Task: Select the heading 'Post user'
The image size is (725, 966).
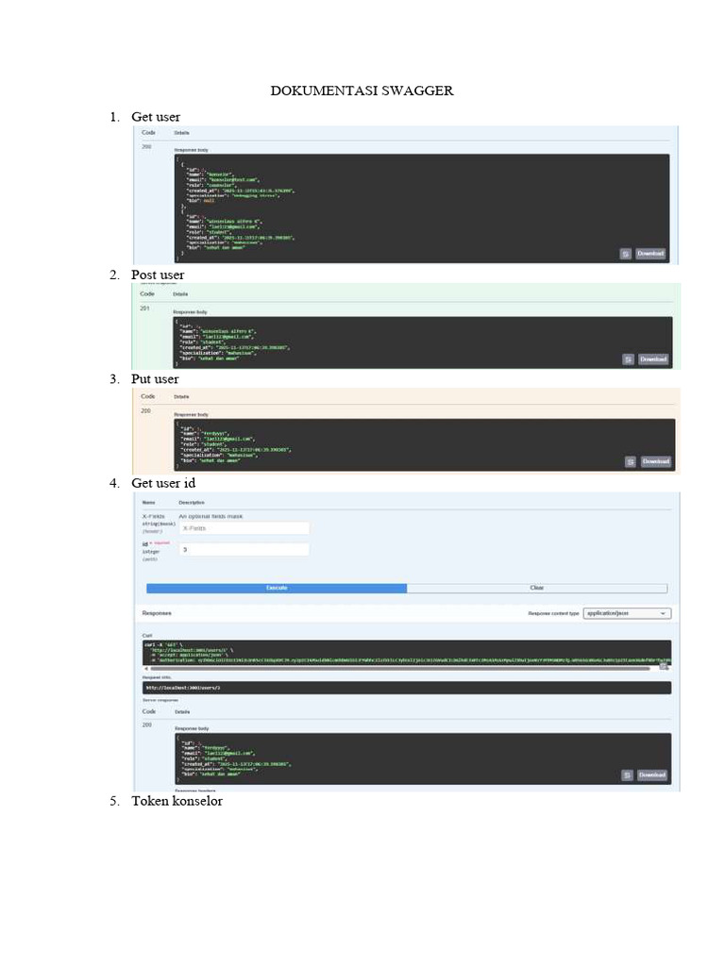Action: pos(158,275)
